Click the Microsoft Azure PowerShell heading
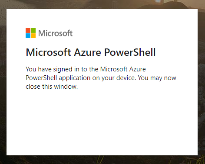The height and width of the screenshot is (164, 205). click(91, 52)
